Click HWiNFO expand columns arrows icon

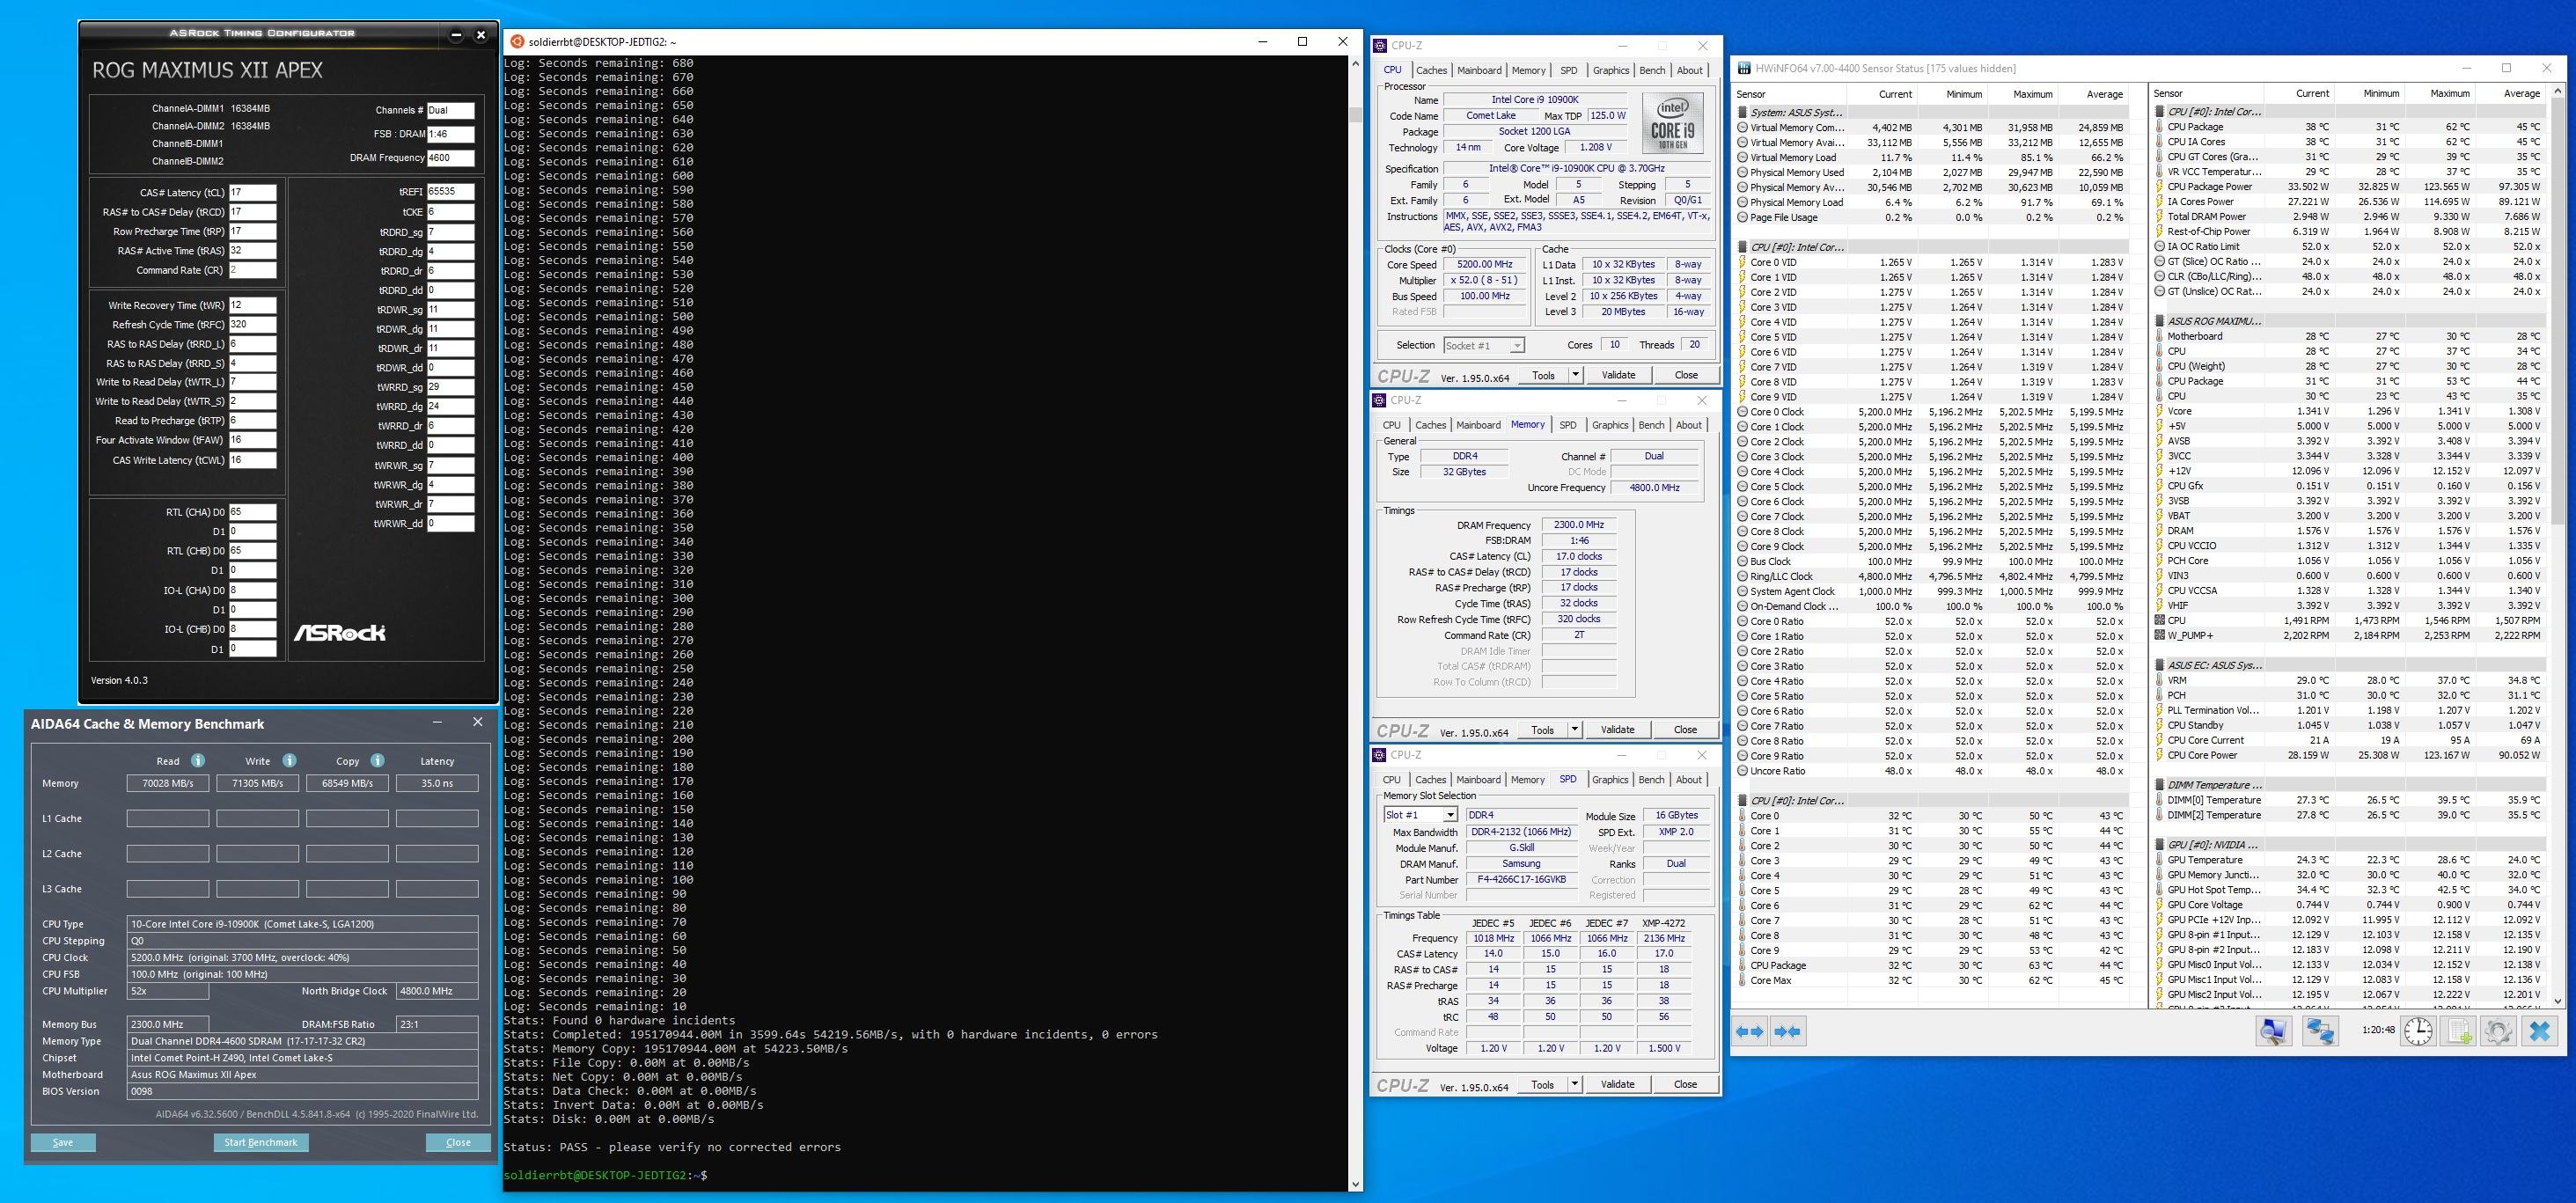(x=1750, y=1031)
